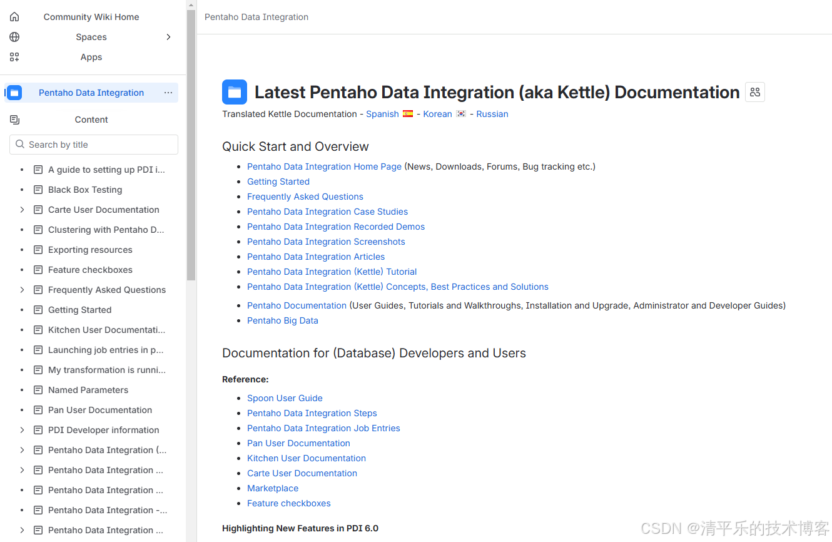832x542 pixels.
Task: Click the page icon for Pan User Documentation in sidebar
Action: 38,410
